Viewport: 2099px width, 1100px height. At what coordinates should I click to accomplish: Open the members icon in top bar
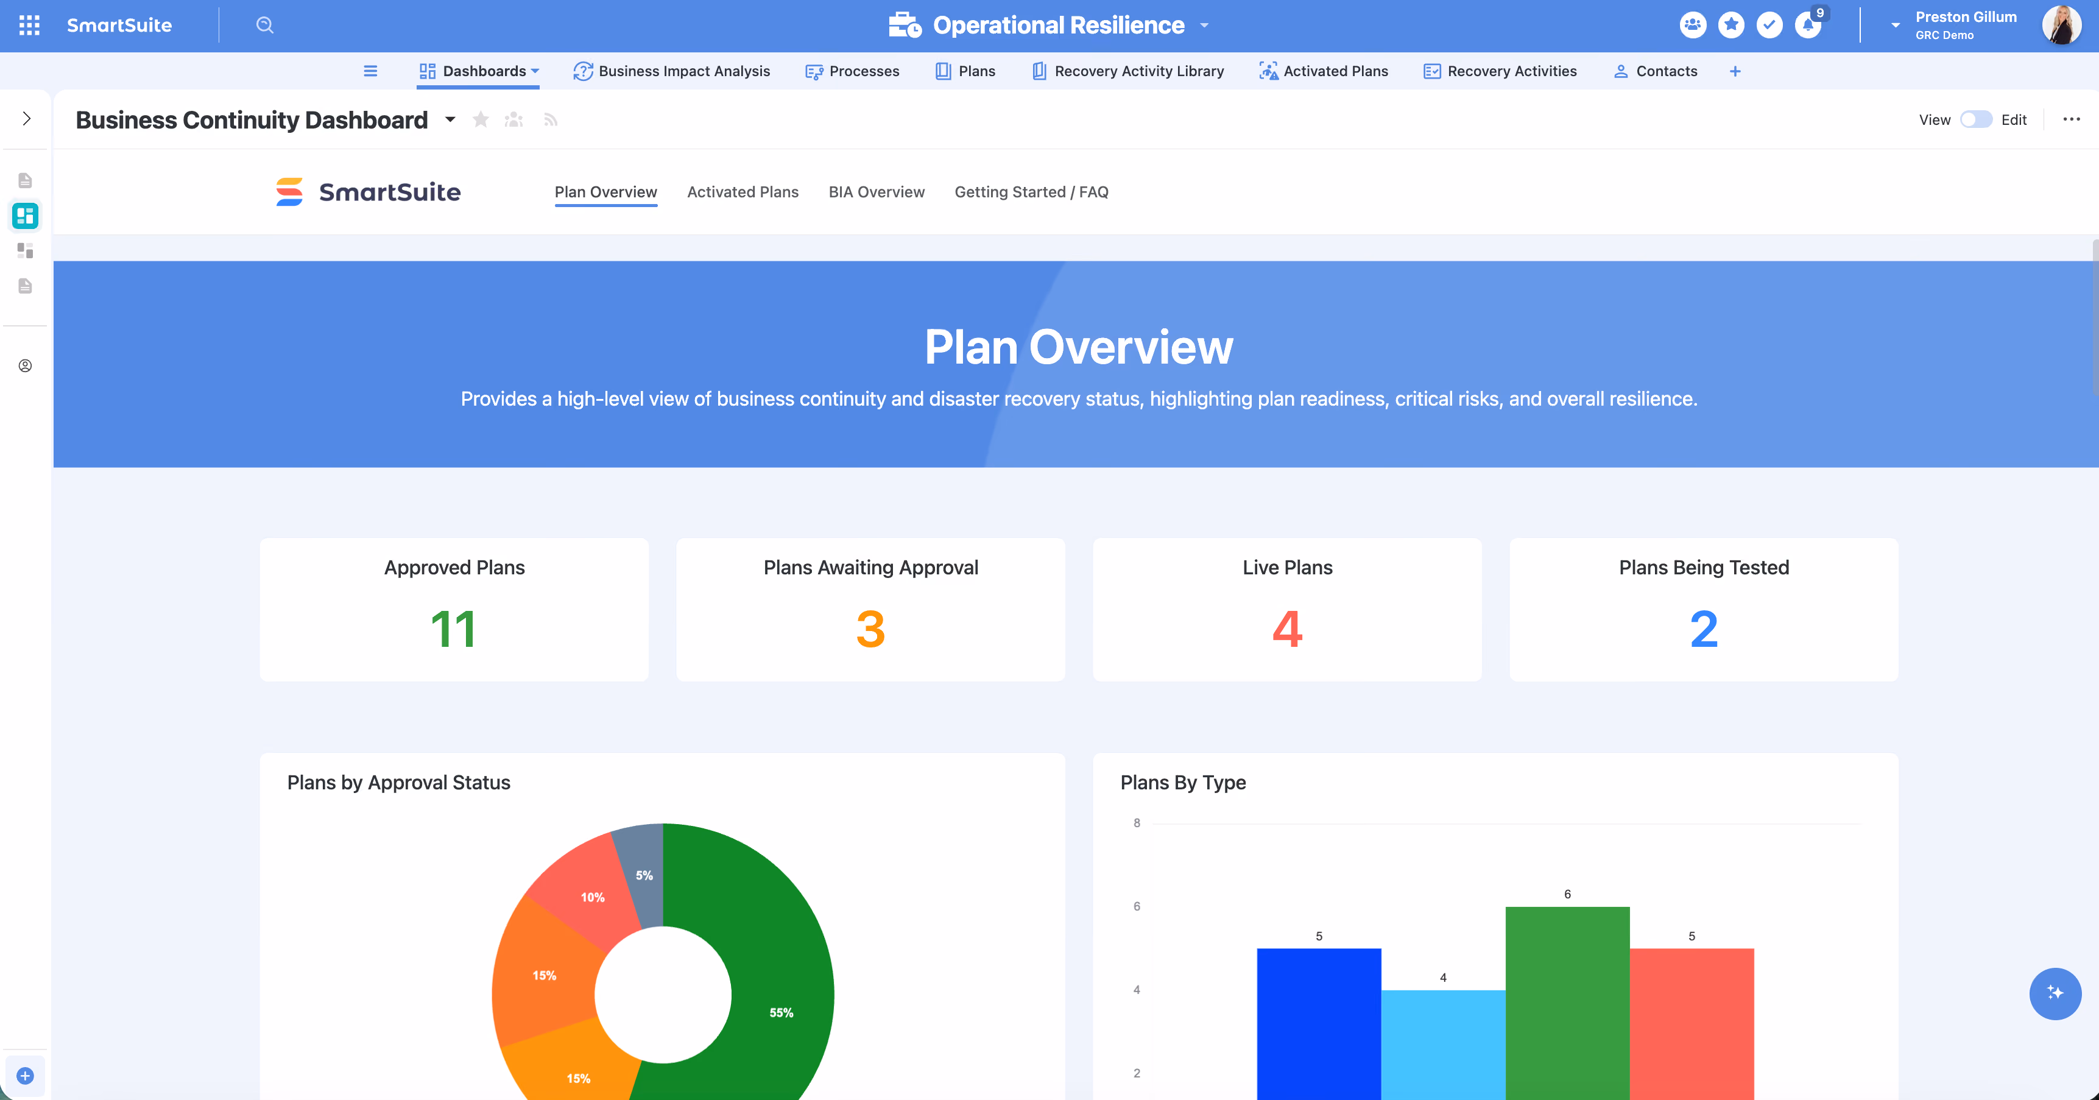(1692, 25)
